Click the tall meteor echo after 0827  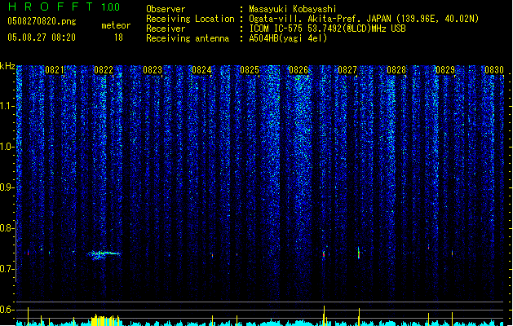pos(359,253)
